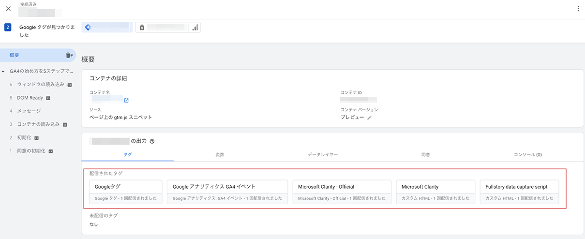The height and width of the screenshot is (239, 585).
Task: Edit the preview container version pencil icon
Action: tap(369, 118)
